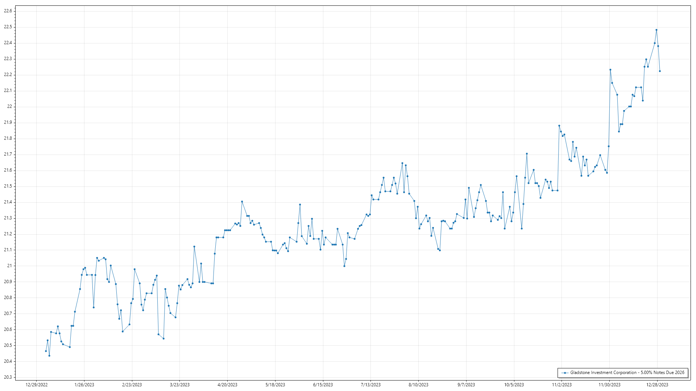Click the dip data point at 21.0 in late June

(344, 266)
